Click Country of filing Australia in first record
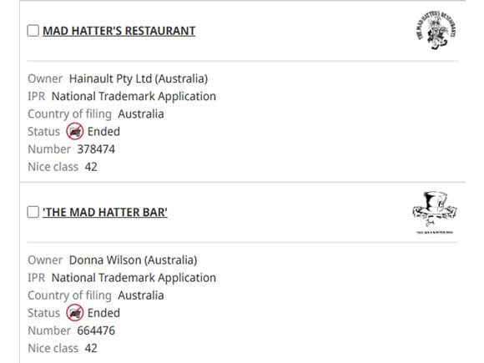This screenshot has width=484, height=363. tap(141, 113)
